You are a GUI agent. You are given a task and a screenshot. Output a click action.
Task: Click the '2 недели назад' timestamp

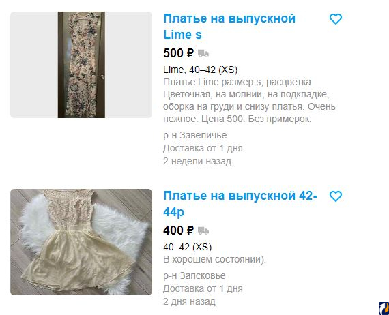tap(197, 161)
